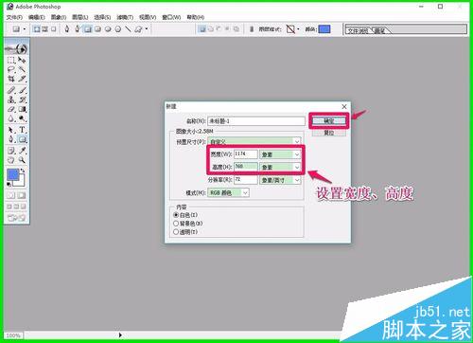Open the 图像(I) menu
The width and height of the screenshot is (473, 343).
click(x=59, y=17)
